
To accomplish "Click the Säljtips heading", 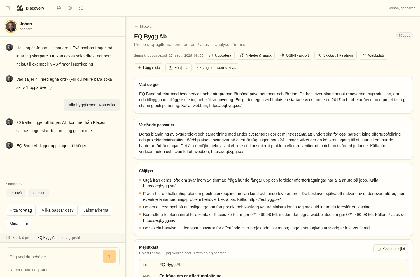I will (146, 171).
